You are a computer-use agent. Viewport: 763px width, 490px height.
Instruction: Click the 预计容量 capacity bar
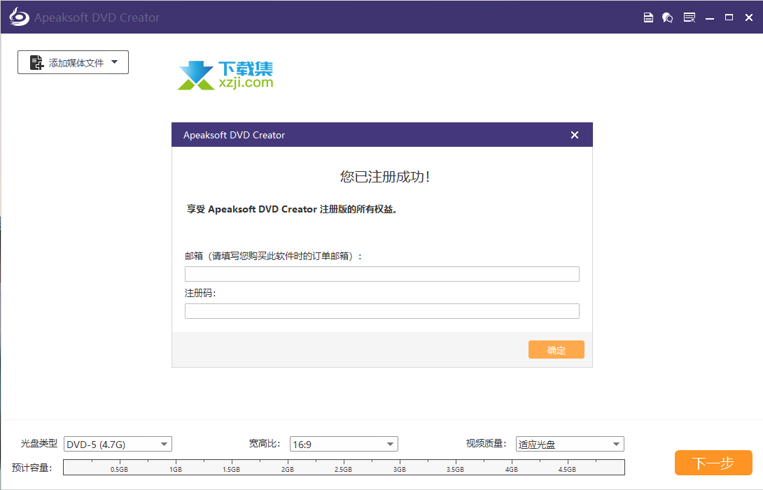(344, 467)
